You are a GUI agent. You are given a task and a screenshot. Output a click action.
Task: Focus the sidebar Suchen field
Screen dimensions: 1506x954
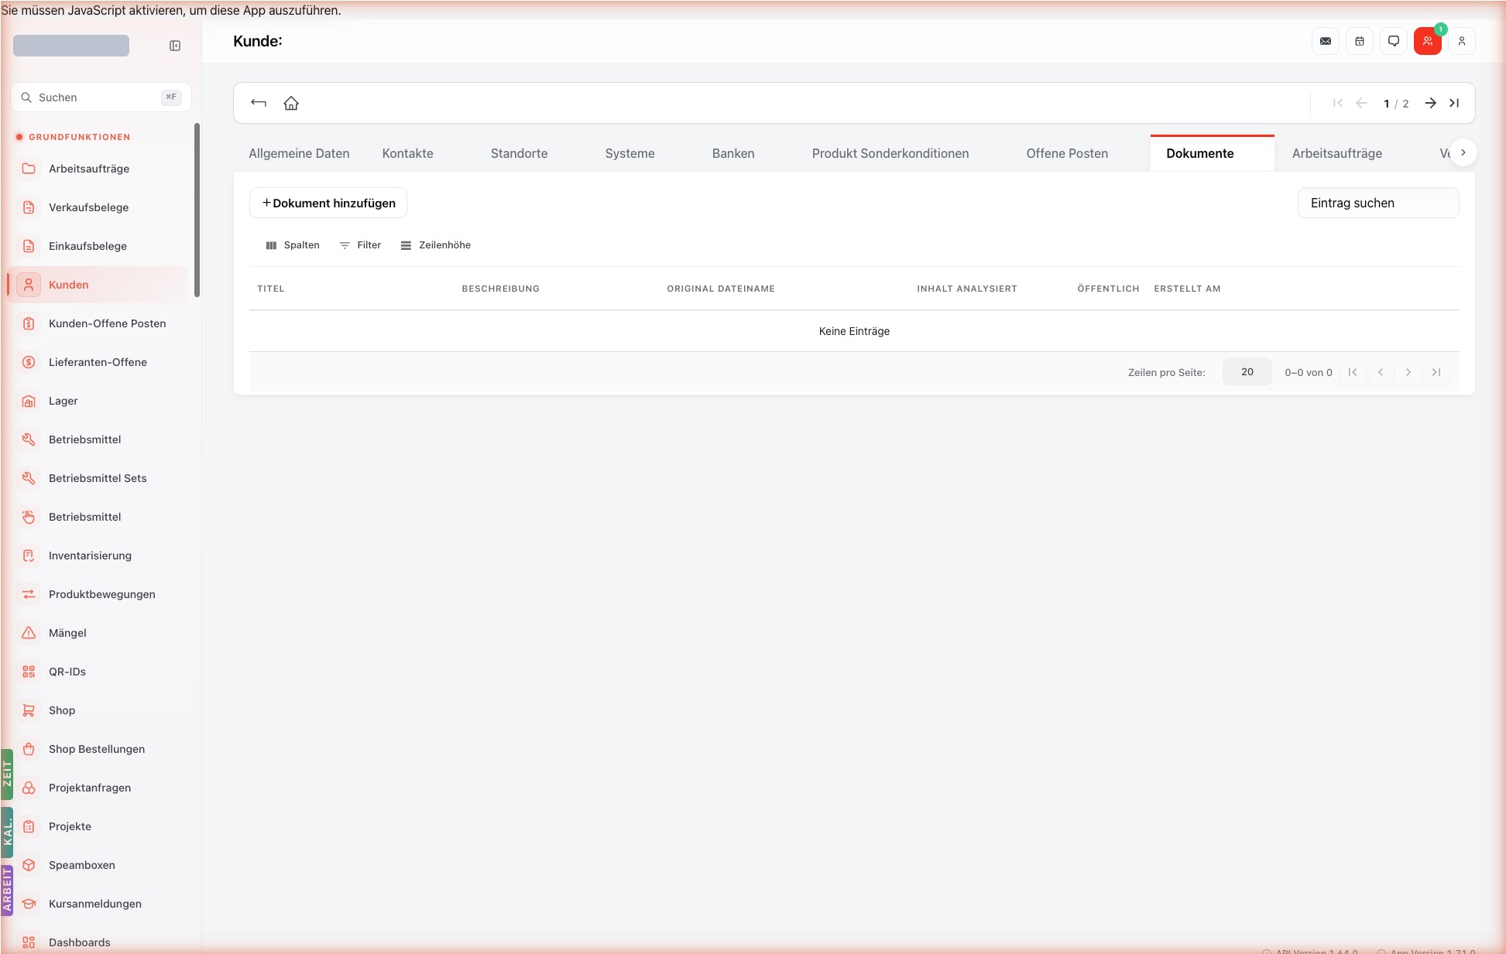pyautogui.click(x=101, y=97)
